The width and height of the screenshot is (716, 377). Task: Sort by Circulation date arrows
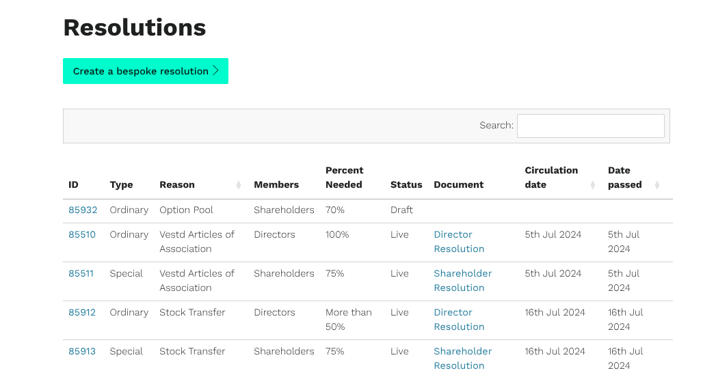tap(593, 184)
